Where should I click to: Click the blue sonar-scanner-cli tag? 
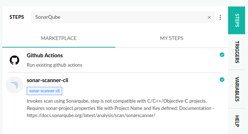pos(44,91)
